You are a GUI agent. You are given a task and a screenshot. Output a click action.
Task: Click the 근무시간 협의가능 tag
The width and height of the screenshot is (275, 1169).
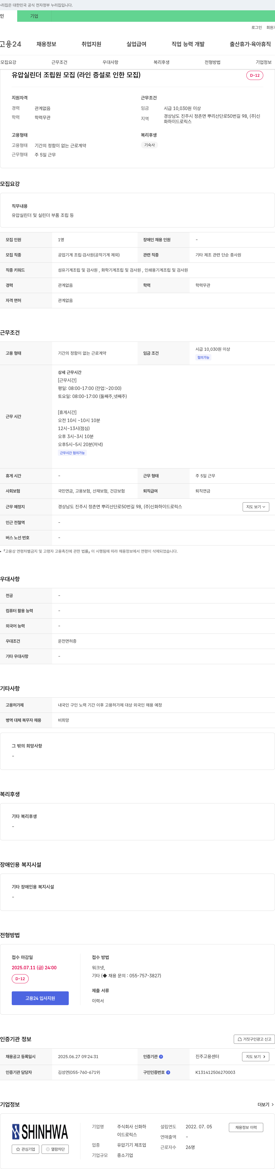pos(72,453)
